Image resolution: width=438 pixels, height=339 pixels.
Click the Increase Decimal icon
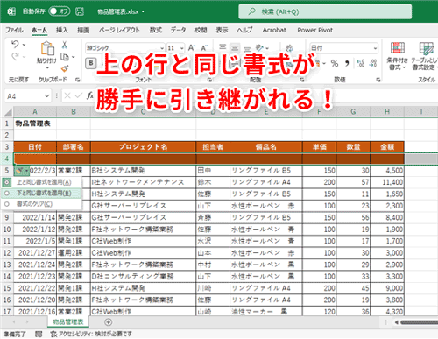pyautogui.click(x=361, y=63)
